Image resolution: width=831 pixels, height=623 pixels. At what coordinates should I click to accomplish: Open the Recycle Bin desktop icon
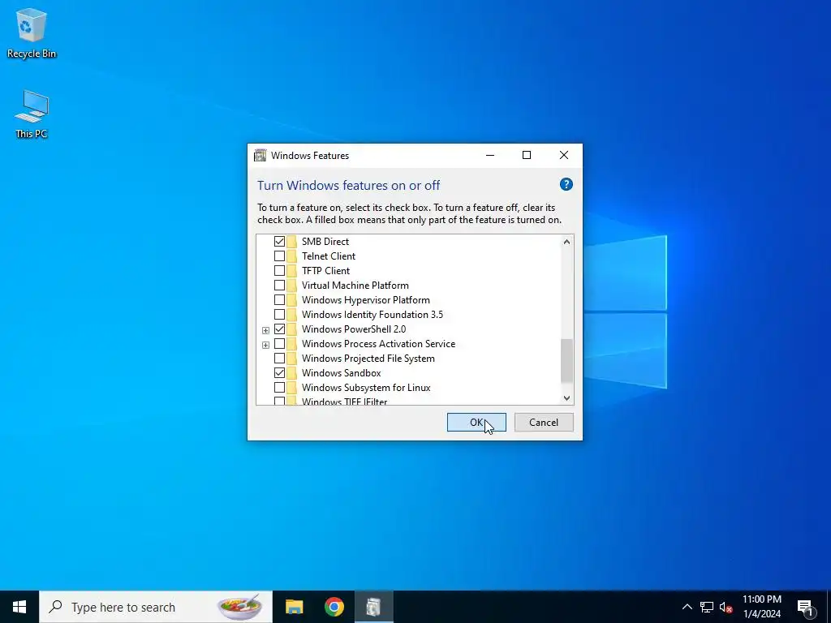point(32,33)
